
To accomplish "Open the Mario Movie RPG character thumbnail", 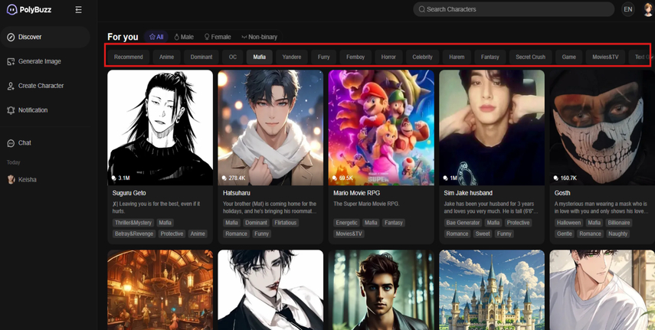I will (381, 127).
